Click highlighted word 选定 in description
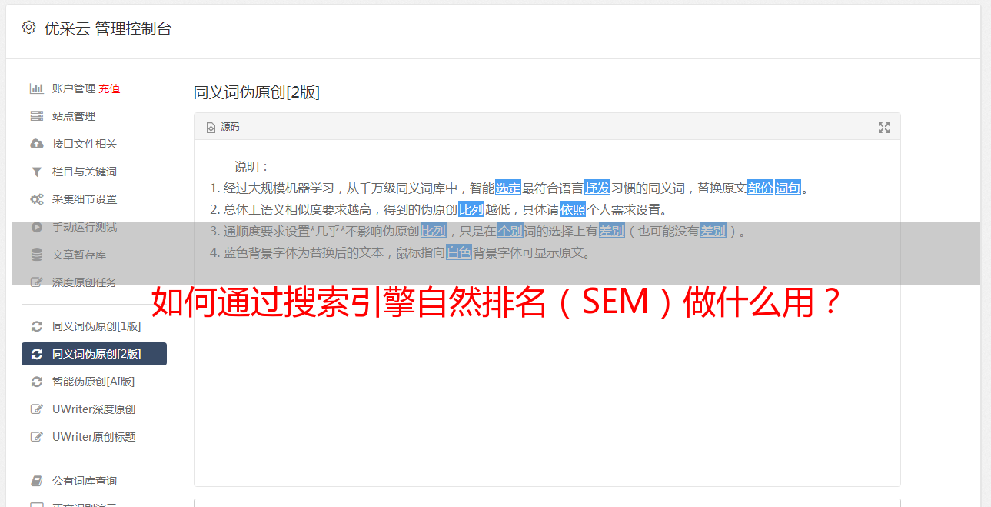The image size is (991, 507). coord(508,188)
